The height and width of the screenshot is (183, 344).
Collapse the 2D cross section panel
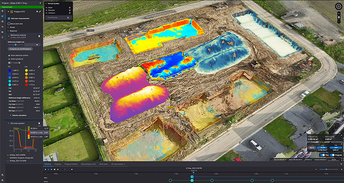tap(9, 123)
